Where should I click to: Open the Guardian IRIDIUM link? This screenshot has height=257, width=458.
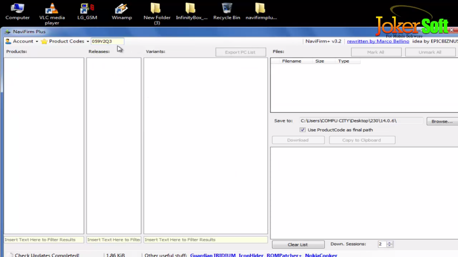tap(213, 255)
